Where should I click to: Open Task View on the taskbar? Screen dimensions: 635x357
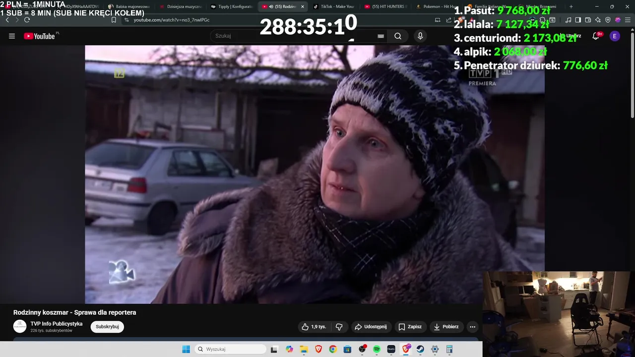coord(274,349)
